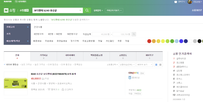The height and width of the screenshot is (102, 203).
Task: Toggle 희망일배송 filter
Action: 62,41
